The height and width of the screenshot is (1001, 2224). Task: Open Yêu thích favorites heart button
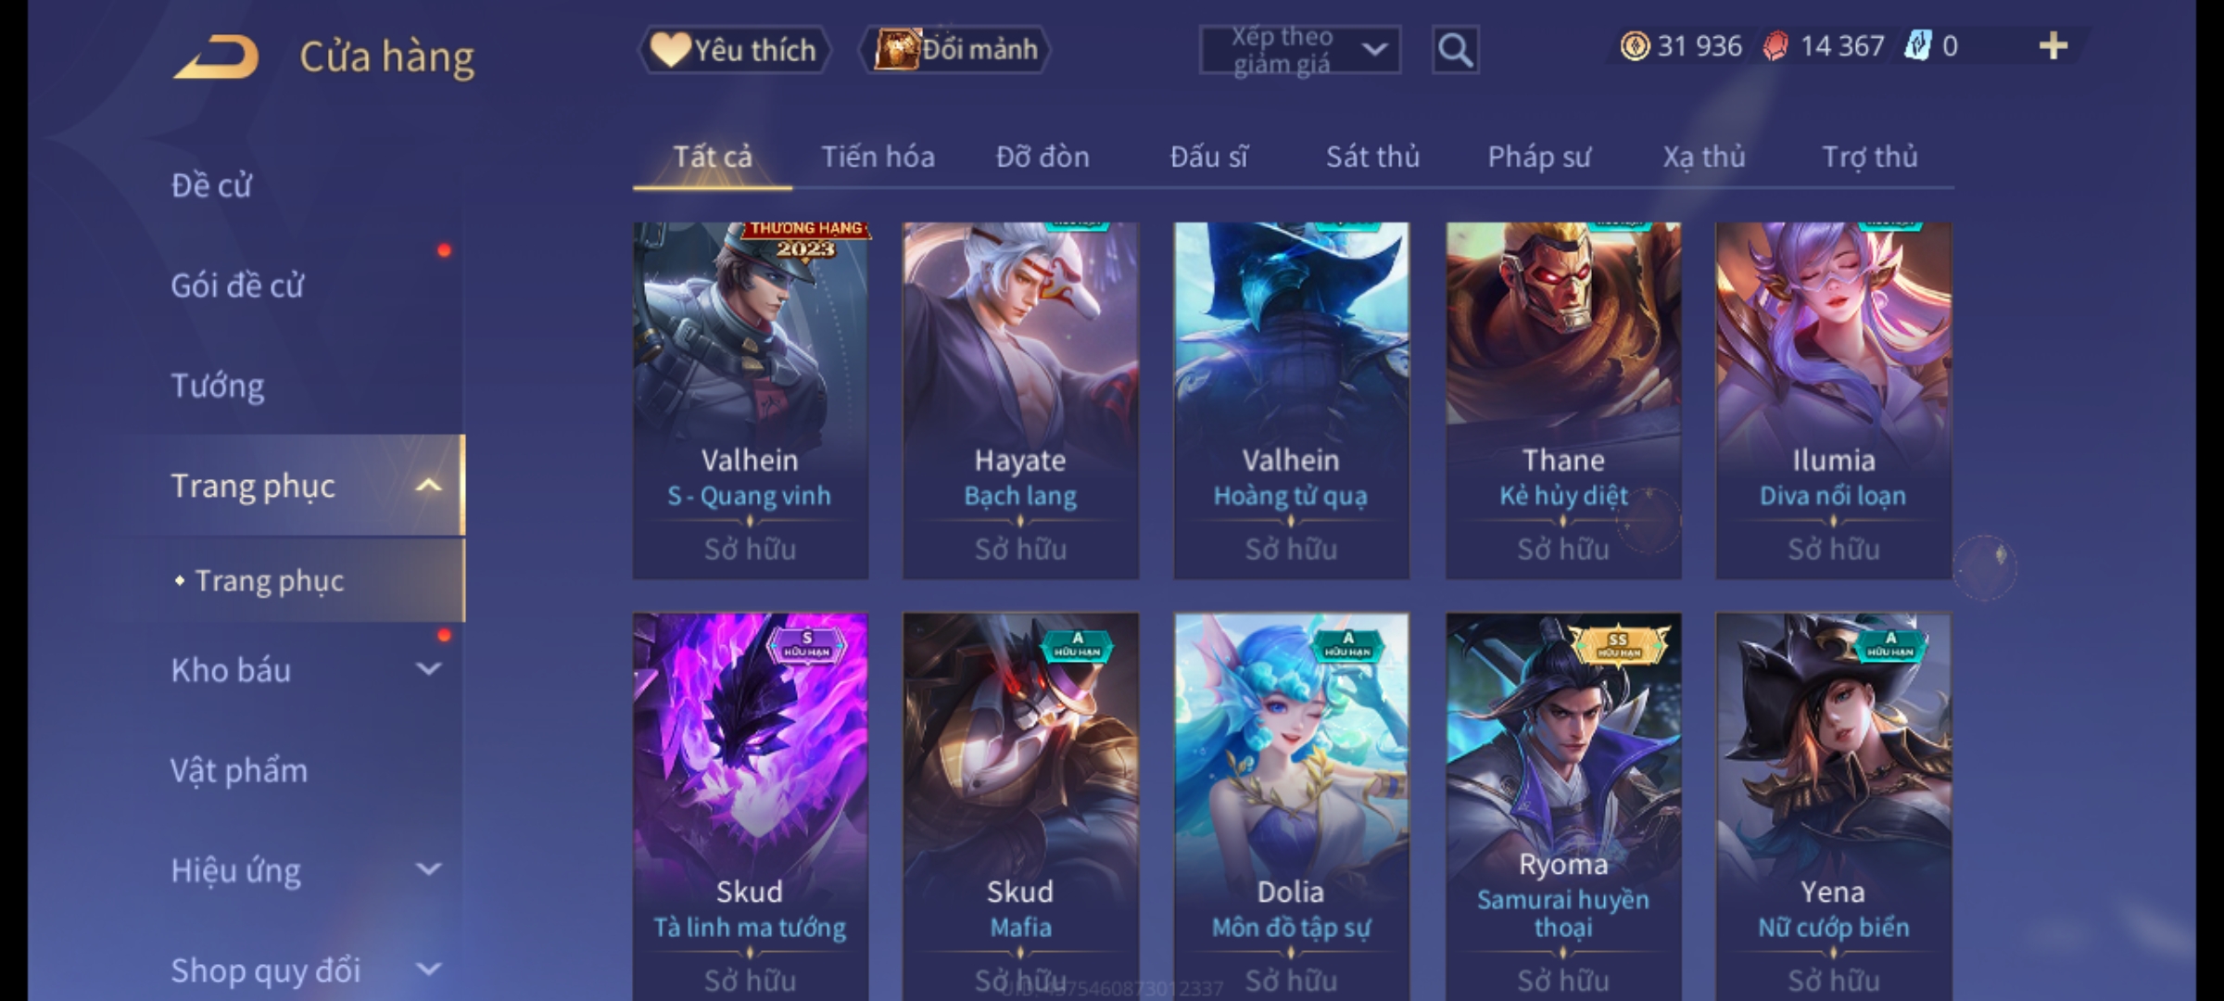coord(734,50)
